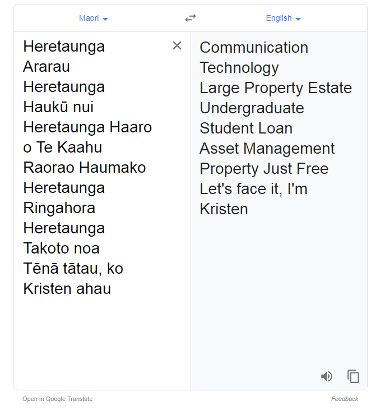Screen dimensions: 385x410
Task: Place cursor on 'Tēnā tātau, ko' line
Action: click(73, 269)
